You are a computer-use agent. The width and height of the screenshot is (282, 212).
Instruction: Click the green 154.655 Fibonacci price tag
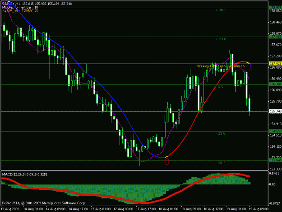point(275,131)
